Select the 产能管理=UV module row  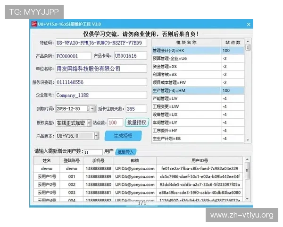198,98
